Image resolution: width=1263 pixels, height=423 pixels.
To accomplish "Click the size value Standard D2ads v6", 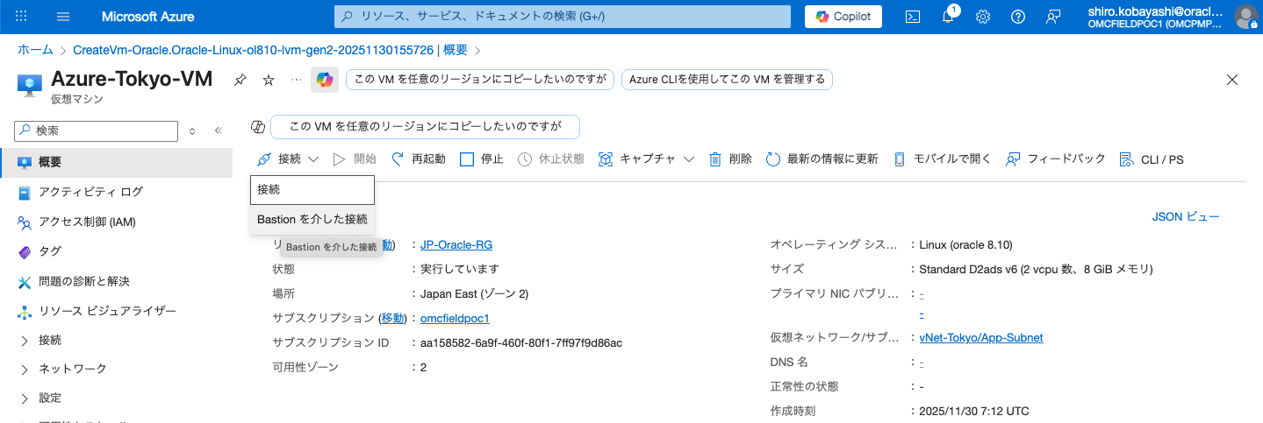I will click(1037, 269).
